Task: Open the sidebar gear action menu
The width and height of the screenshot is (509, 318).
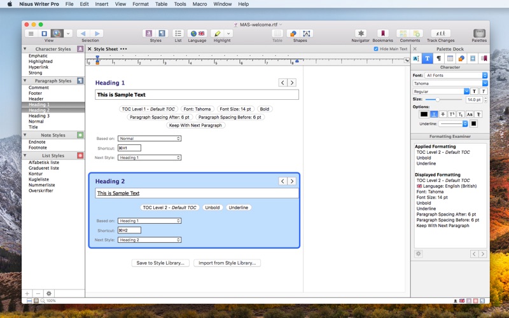Action: (x=49, y=293)
